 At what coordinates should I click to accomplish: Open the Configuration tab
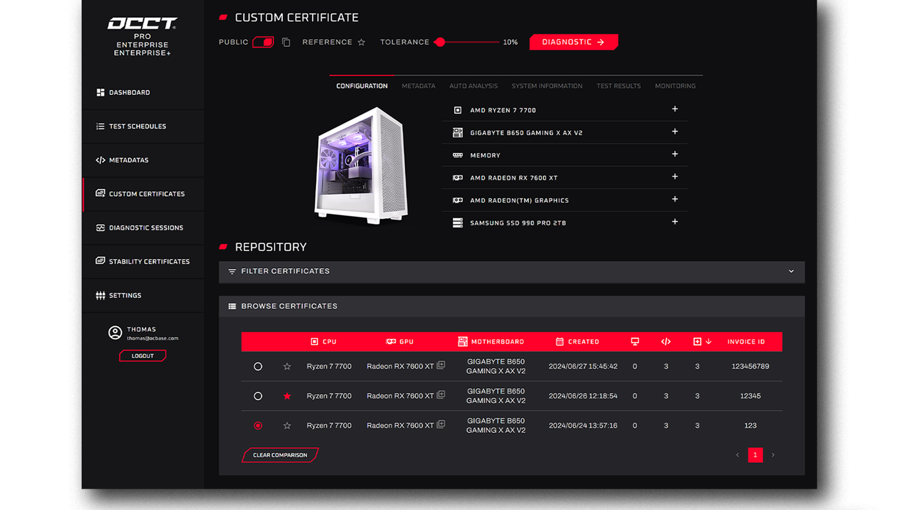coord(362,86)
